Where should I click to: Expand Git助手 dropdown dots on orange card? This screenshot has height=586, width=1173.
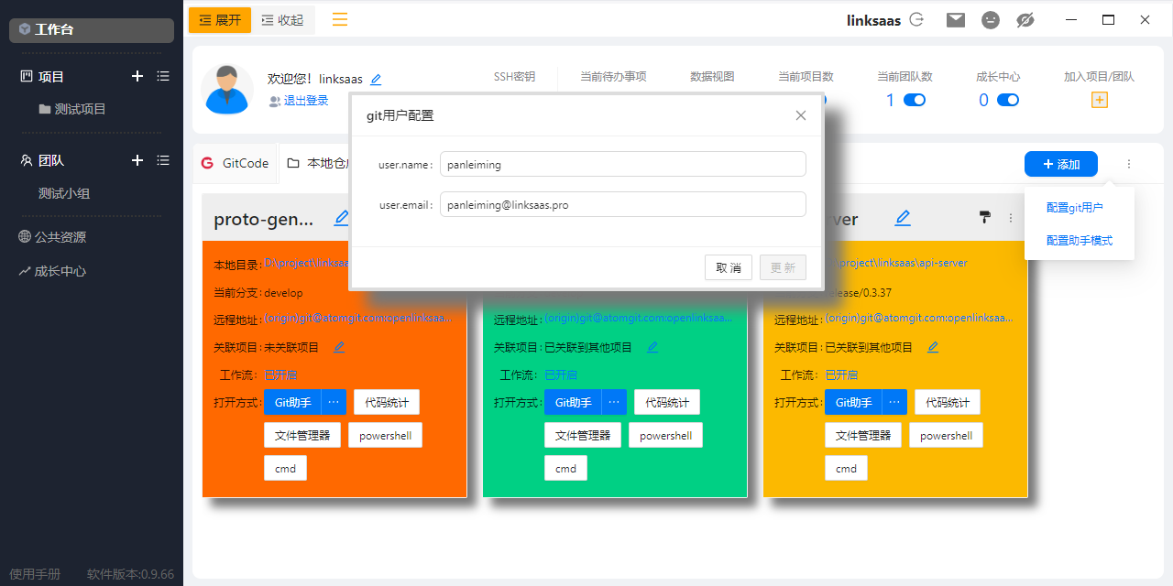pos(334,402)
